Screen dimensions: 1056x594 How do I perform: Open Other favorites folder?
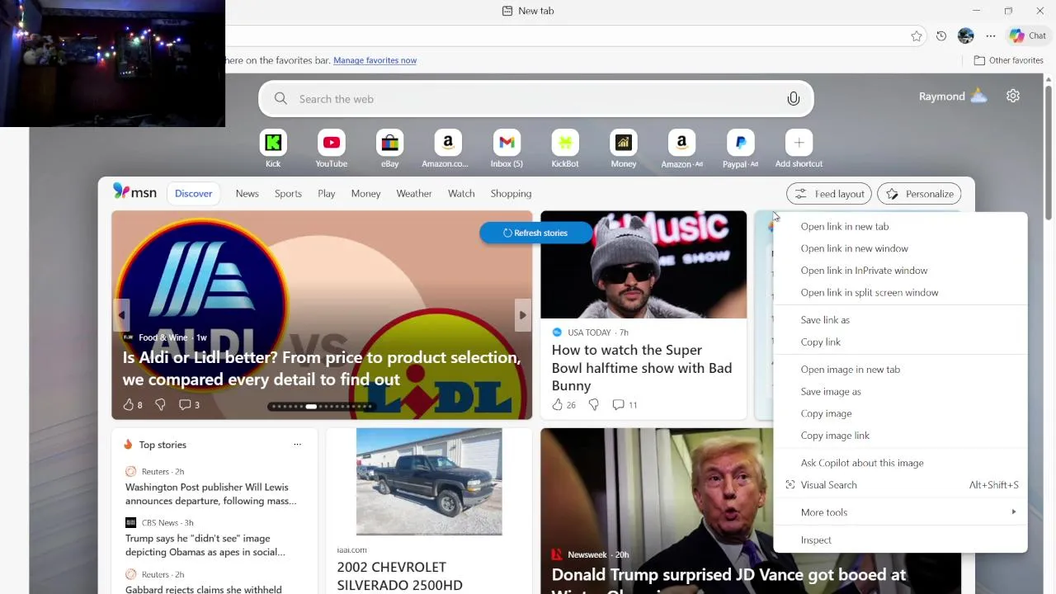[1008, 60]
